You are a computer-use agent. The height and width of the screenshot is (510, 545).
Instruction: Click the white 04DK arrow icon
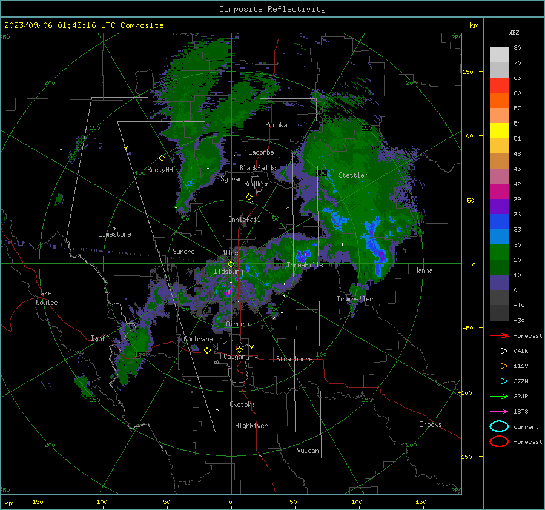point(499,351)
